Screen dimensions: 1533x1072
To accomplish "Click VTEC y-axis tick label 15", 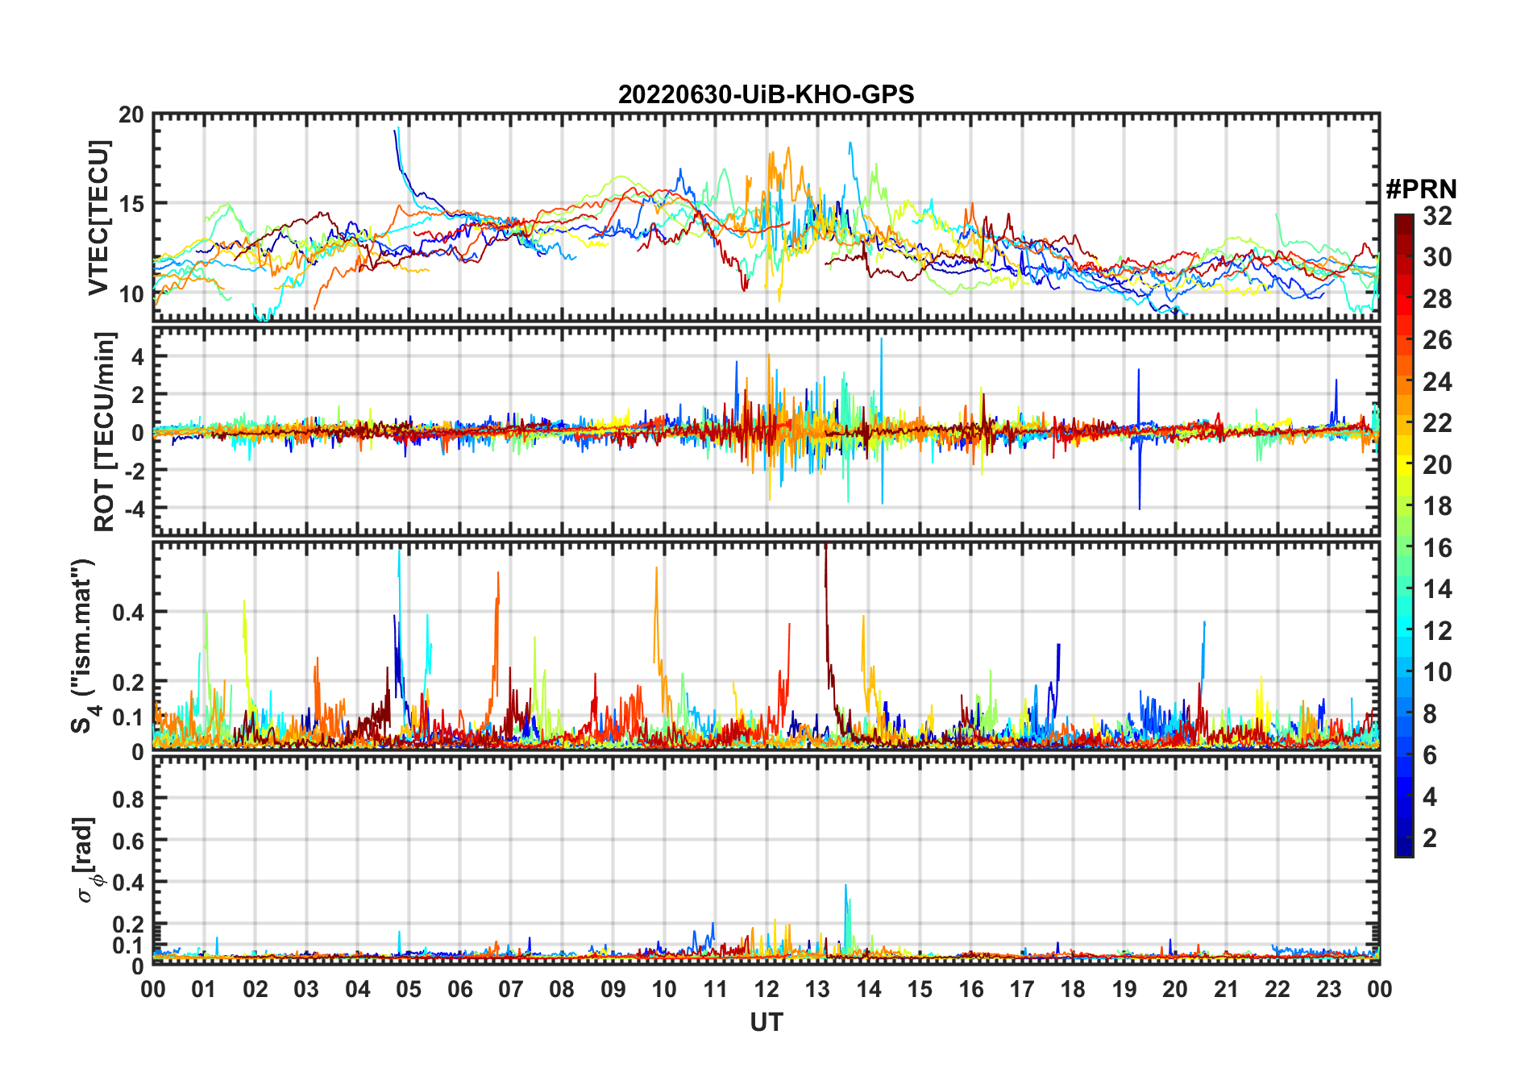I will coord(131,204).
